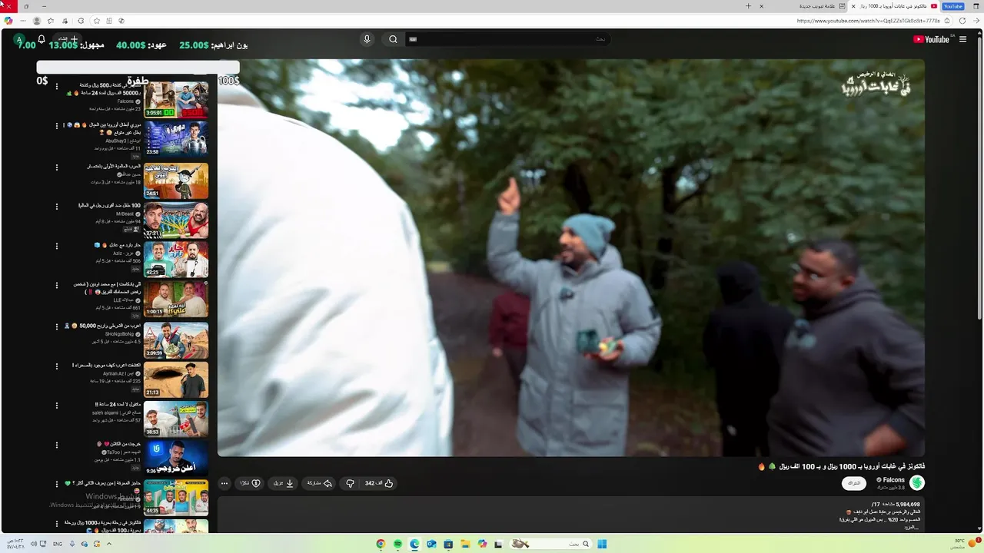Click the browser address bar URL

tap(869, 21)
